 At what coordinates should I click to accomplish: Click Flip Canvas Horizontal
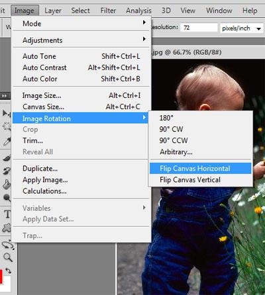tap(201, 169)
